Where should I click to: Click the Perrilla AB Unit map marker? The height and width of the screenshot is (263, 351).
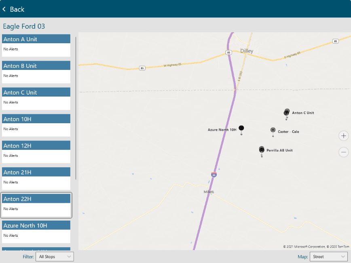262,149
